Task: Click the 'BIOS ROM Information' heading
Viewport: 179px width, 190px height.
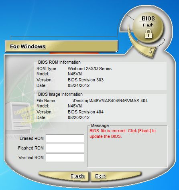Action: tap(59, 62)
